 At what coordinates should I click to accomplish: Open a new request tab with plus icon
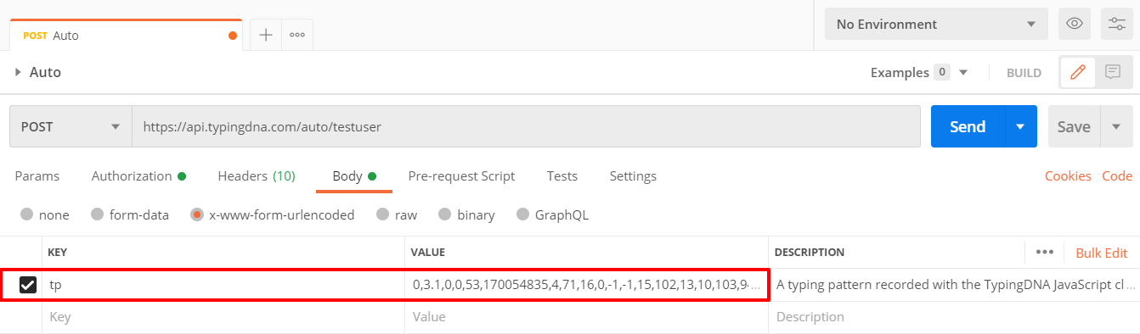click(265, 35)
